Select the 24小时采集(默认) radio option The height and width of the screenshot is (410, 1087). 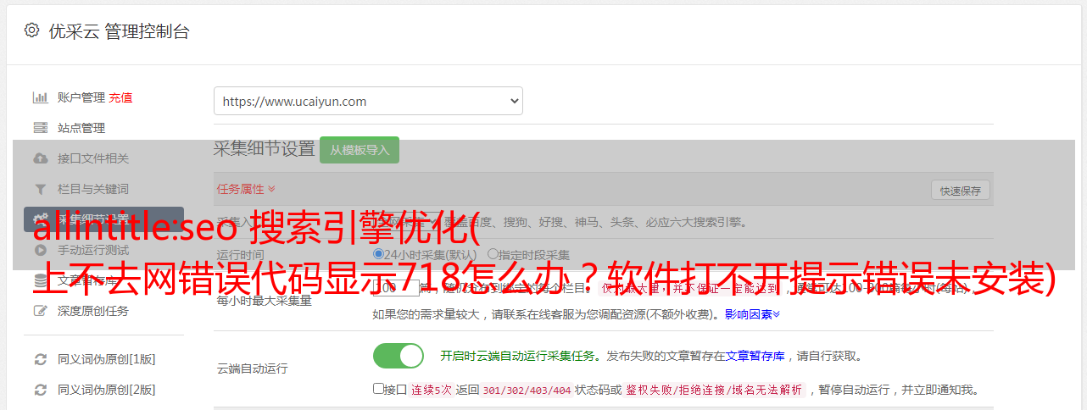pos(378,254)
